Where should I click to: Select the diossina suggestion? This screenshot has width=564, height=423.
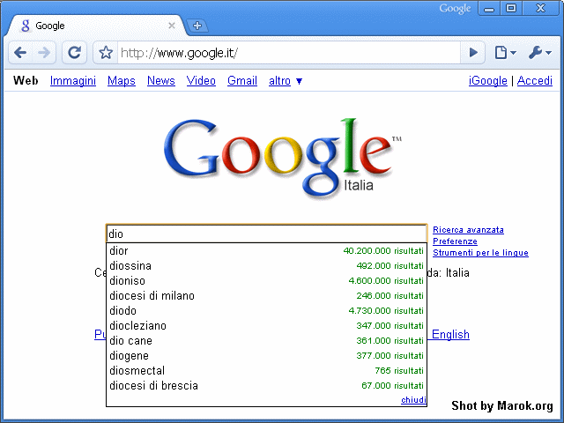[266, 266]
